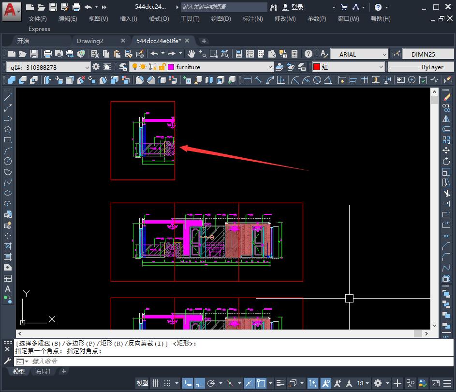Toggle grid display in status bar
The image size is (456, 392).
pos(156,383)
